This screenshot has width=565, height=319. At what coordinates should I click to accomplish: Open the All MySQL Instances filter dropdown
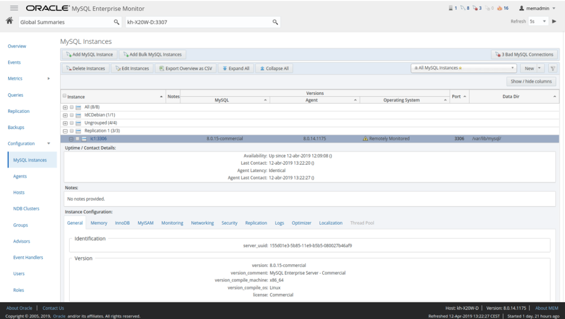[464, 69]
